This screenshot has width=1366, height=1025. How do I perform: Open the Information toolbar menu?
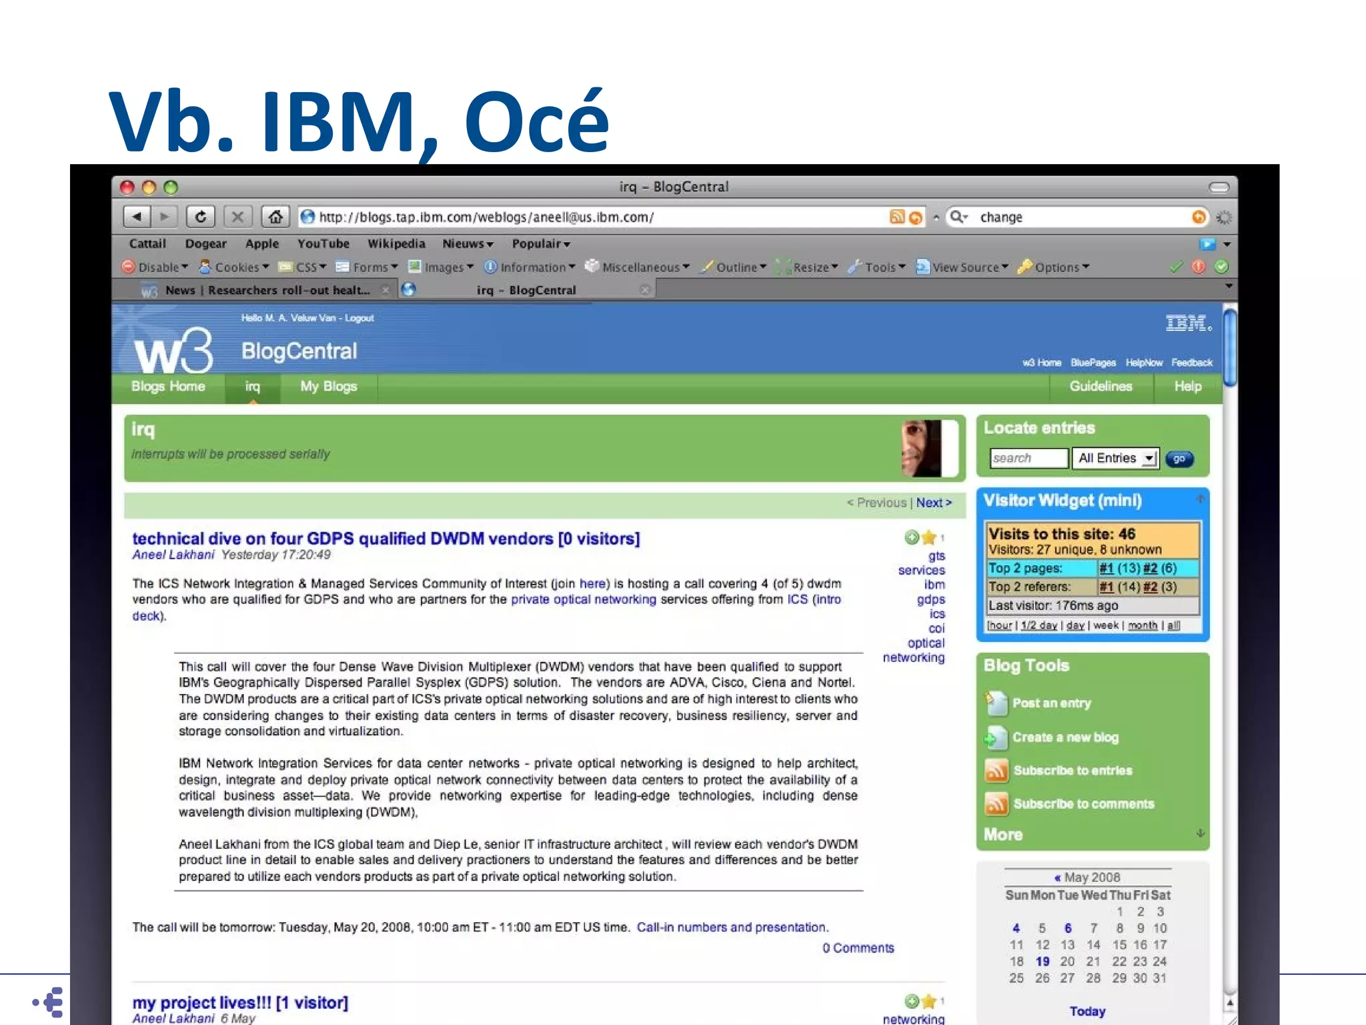[530, 267]
